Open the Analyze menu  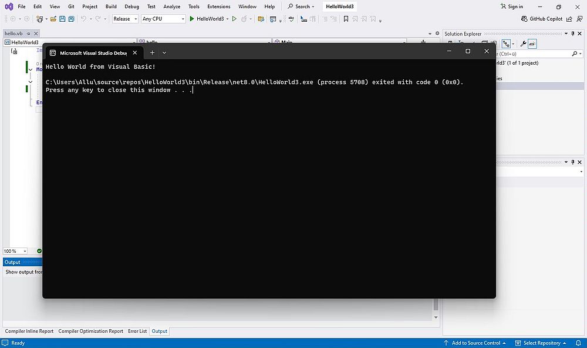172,6
